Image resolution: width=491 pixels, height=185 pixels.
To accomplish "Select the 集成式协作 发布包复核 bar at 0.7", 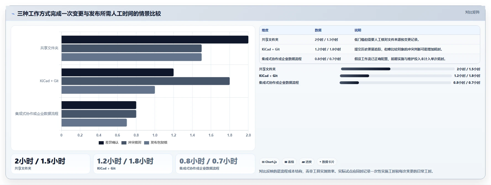I will [94, 123].
